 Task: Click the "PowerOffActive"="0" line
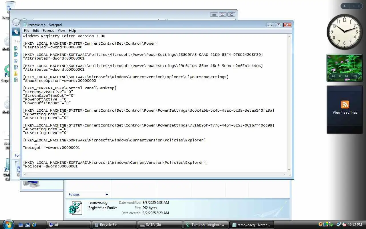(46, 99)
